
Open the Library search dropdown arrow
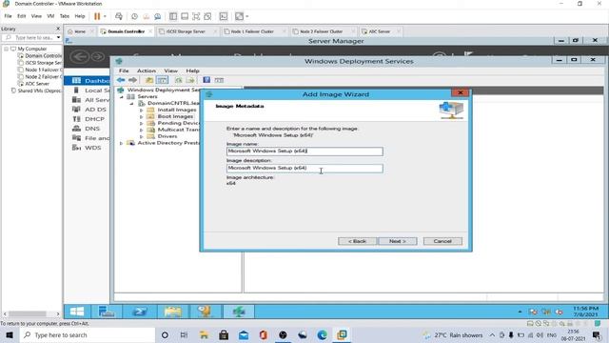coord(58,37)
